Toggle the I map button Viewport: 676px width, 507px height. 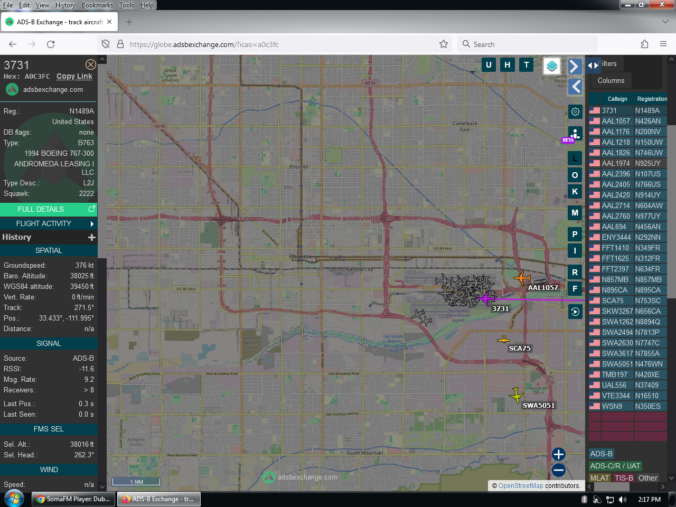(x=575, y=251)
